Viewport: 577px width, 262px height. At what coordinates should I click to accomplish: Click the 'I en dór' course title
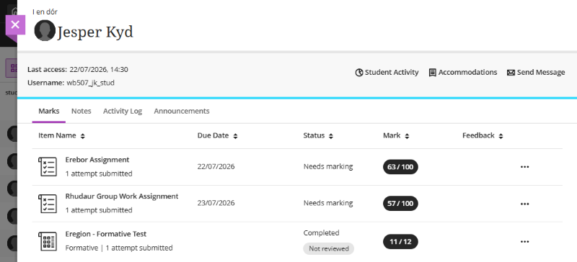[x=45, y=12]
